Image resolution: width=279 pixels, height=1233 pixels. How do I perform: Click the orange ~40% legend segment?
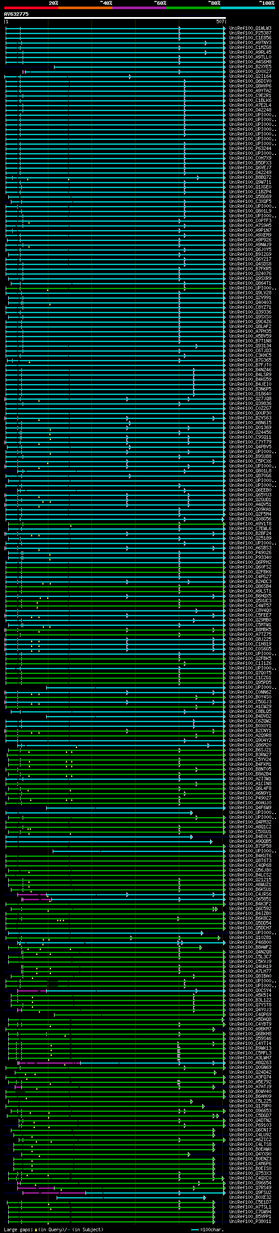pos(85,8)
